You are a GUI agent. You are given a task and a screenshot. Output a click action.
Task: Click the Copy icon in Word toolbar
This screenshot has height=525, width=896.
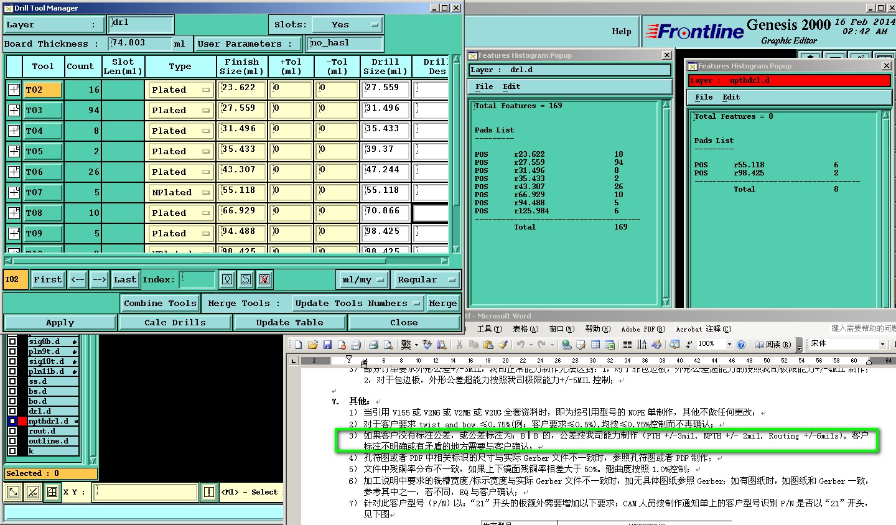474,345
